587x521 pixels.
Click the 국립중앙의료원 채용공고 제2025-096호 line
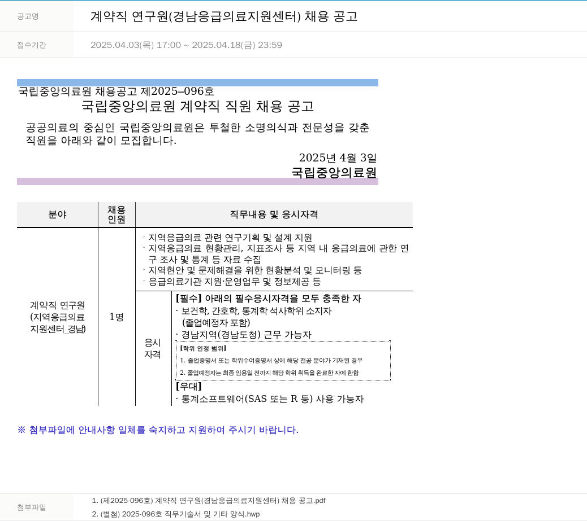tap(116, 91)
